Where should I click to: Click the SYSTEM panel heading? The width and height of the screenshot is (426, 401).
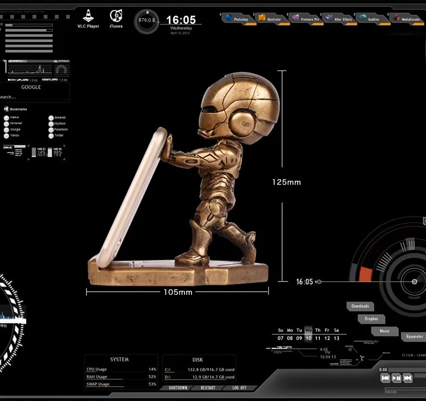119,360
